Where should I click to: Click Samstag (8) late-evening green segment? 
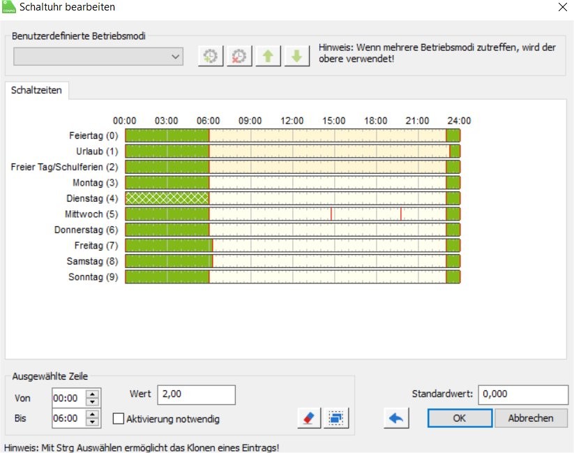[x=453, y=261]
